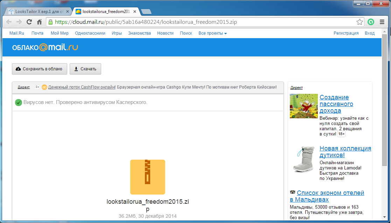The height and width of the screenshot is (223, 391).
Task: Open Одноклассники from the navigation
Action: coord(90,33)
